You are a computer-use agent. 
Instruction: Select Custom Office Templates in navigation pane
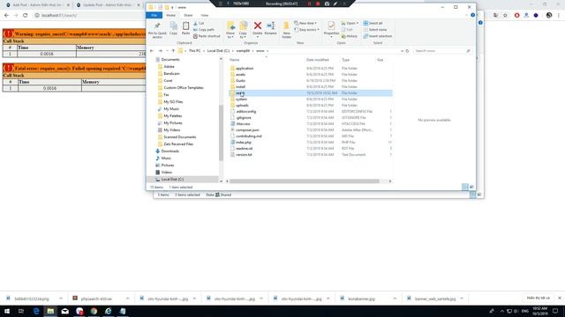pyautogui.click(x=184, y=88)
